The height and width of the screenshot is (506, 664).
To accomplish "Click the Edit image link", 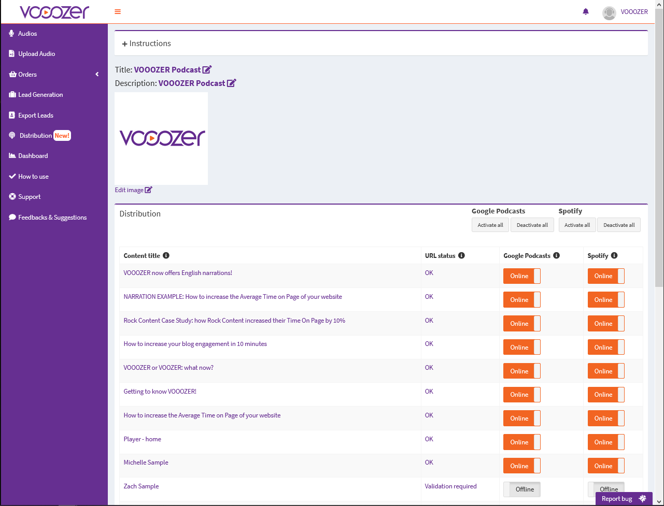I will [x=134, y=190].
